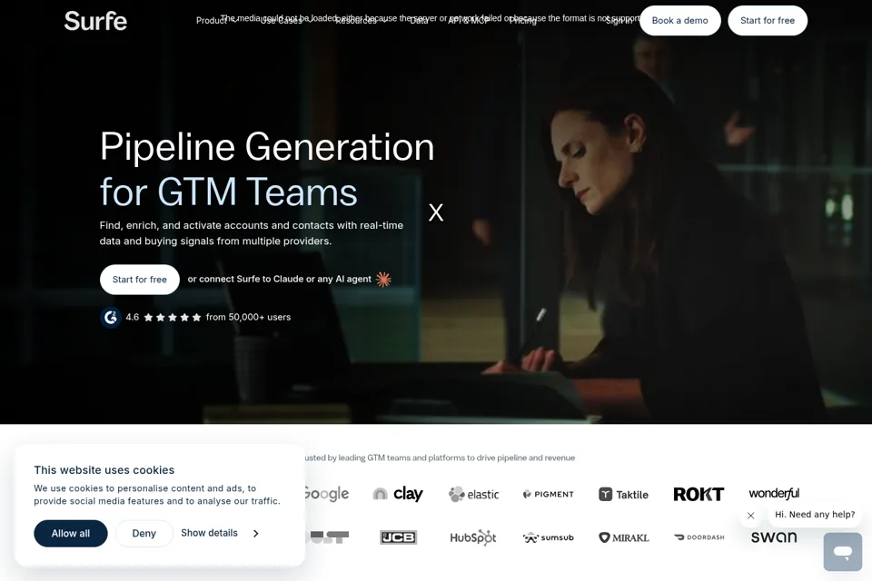Close the 'Need any help?' bubble
Image resolution: width=872 pixels, height=581 pixels.
(751, 516)
